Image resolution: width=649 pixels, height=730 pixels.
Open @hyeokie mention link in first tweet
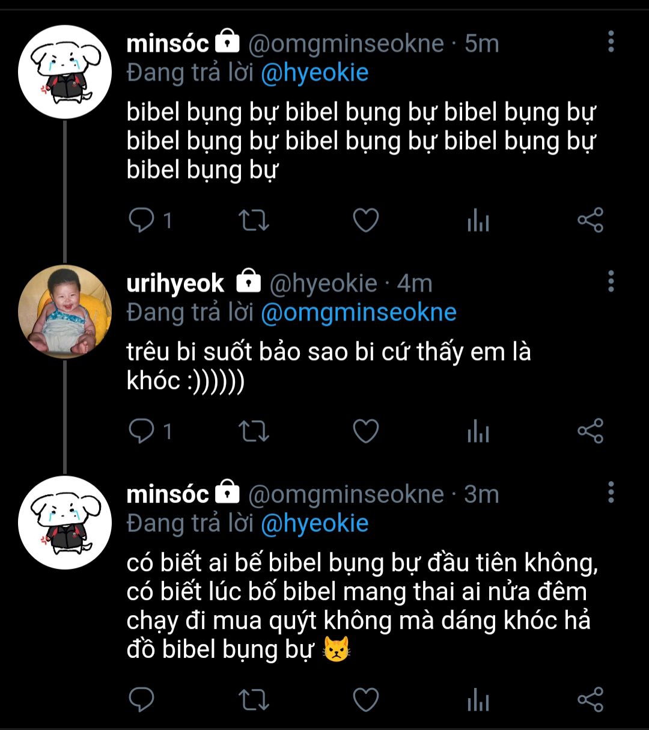(x=314, y=73)
